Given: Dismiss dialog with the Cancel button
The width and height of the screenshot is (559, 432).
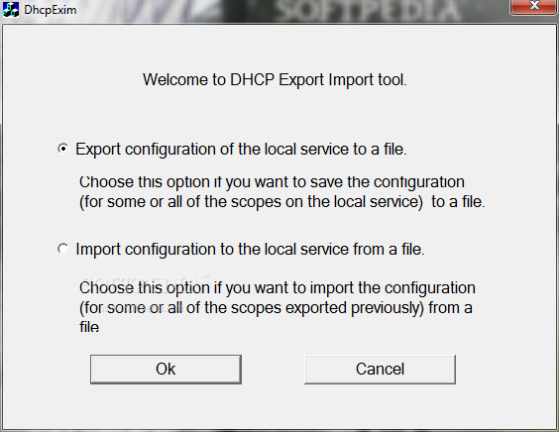Looking at the screenshot, I should pyautogui.click(x=380, y=370).
